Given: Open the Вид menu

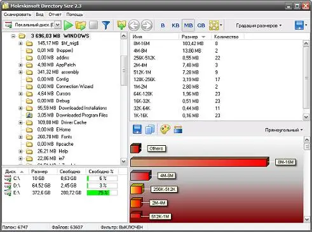Looking at the screenshot, I should pos(39,15).
